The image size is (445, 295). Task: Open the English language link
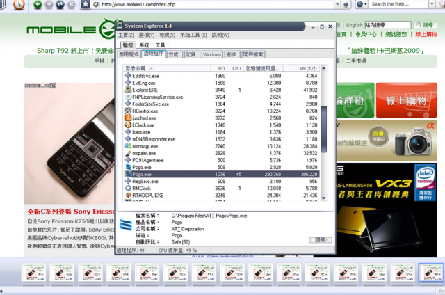[355, 25]
